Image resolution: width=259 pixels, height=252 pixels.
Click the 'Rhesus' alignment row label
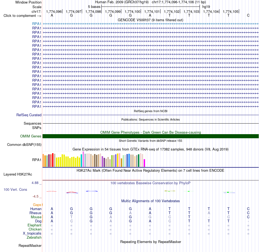pos(35,213)
